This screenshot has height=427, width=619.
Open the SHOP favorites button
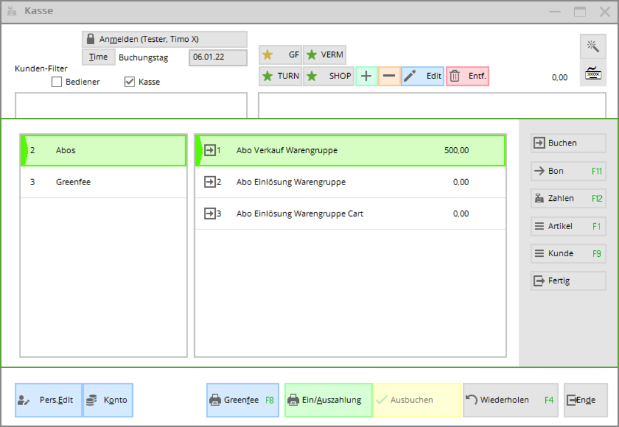[x=329, y=76]
